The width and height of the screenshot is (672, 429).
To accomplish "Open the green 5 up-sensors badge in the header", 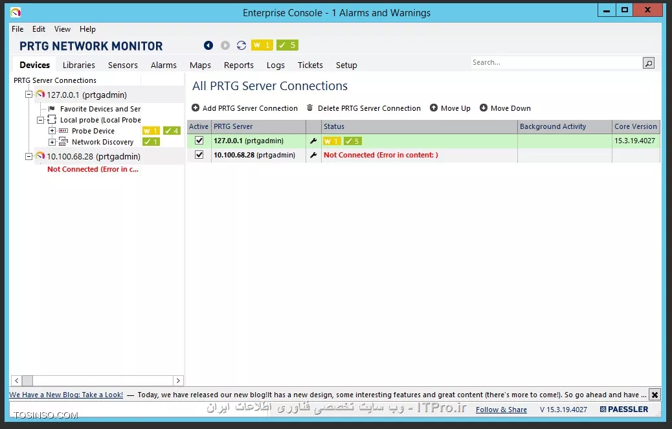I will pos(287,45).
